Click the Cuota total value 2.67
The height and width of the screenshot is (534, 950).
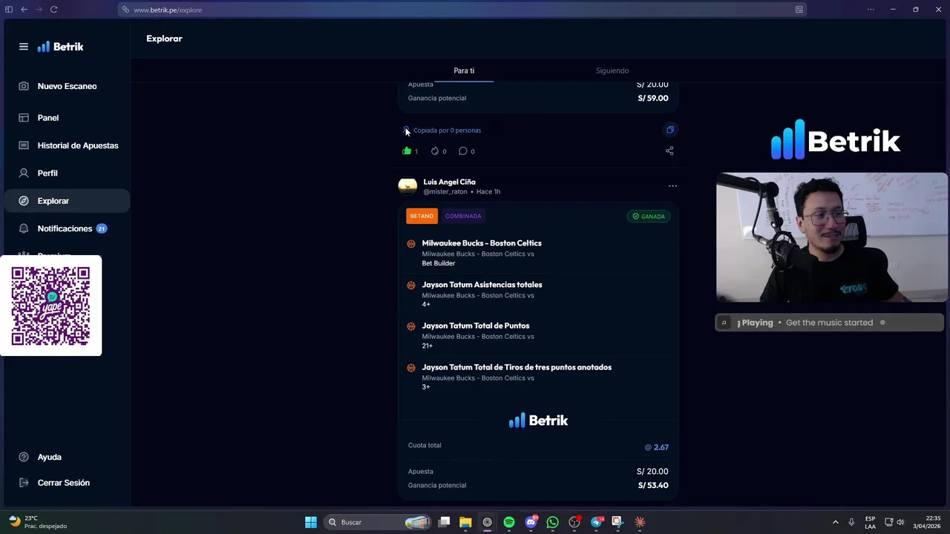pyautogui.click(x=656, y=447)
